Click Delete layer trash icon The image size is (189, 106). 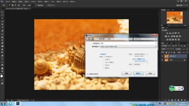(185, 100)
